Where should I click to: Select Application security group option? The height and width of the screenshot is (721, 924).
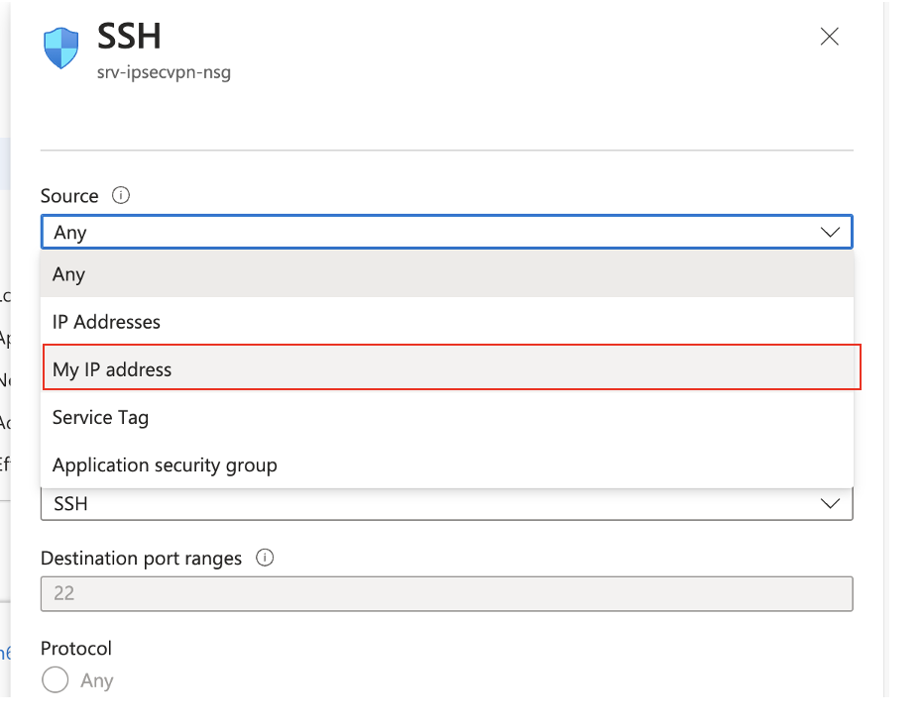(x=447, y=464)
